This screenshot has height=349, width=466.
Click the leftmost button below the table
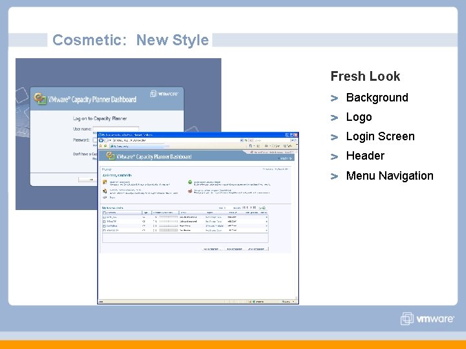click(211, 249)
